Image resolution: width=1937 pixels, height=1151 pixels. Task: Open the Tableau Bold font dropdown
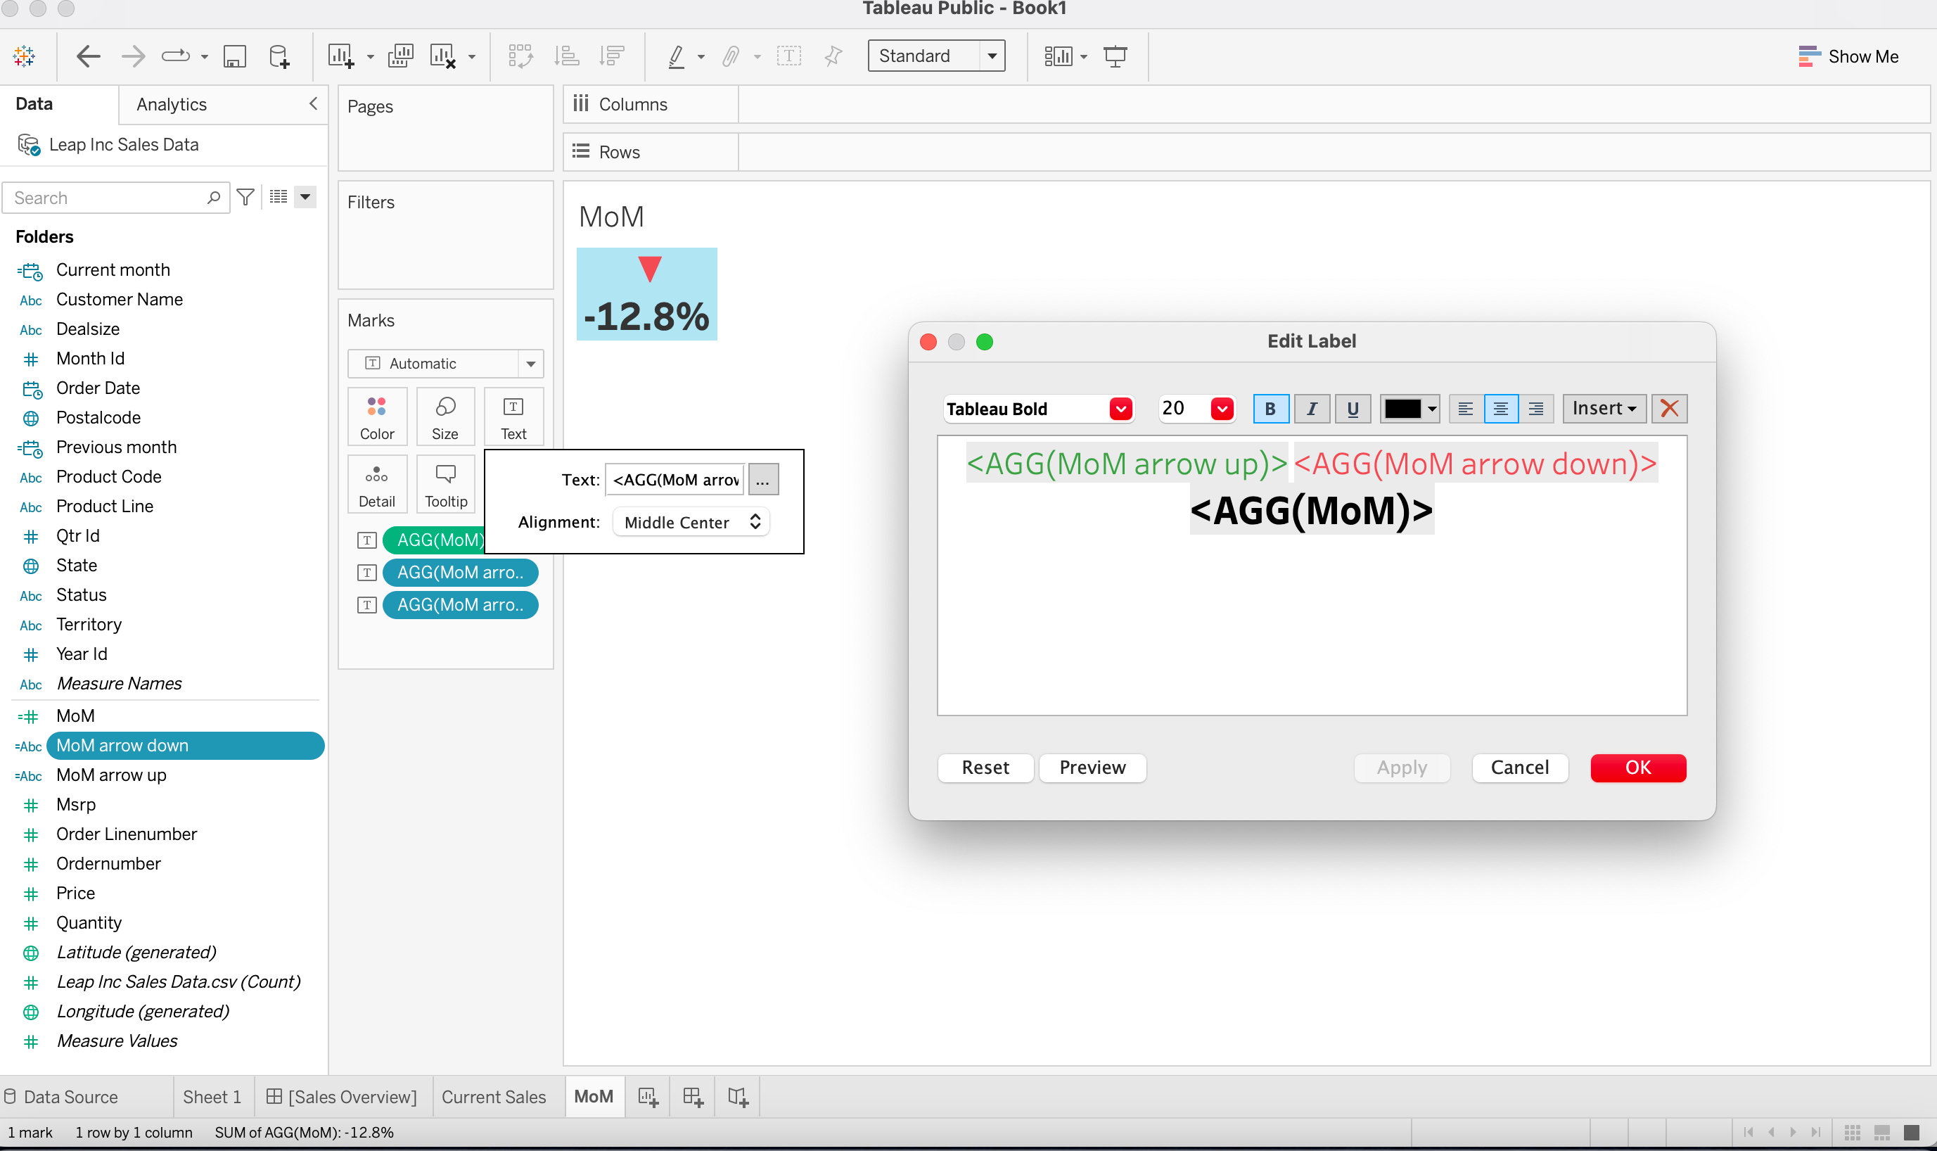click(1120, 409)
